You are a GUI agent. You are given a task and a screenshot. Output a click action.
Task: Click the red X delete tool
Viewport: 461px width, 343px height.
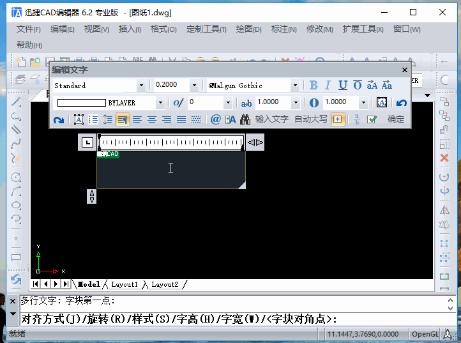444,158
